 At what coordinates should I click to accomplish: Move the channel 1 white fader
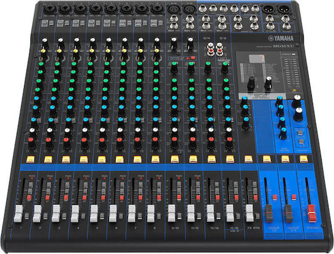click(19, 213)
